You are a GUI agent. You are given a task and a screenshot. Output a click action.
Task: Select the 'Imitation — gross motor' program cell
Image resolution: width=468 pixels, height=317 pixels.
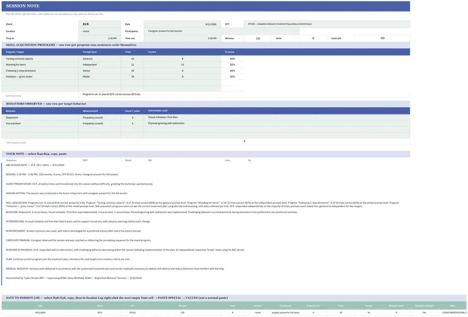coord(40,77)
